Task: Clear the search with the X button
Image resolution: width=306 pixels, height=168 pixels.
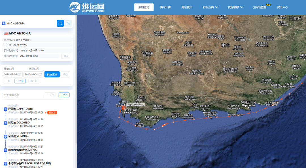Action: (68, 23)
